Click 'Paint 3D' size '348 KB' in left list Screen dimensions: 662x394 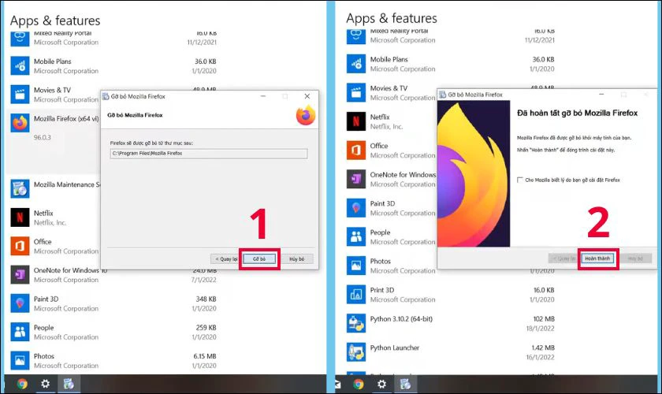click(206, 299)
